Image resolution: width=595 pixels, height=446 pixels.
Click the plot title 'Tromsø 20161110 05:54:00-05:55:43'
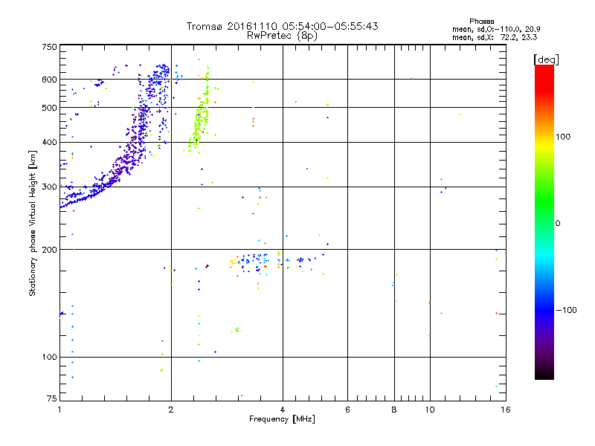[282, 26]
